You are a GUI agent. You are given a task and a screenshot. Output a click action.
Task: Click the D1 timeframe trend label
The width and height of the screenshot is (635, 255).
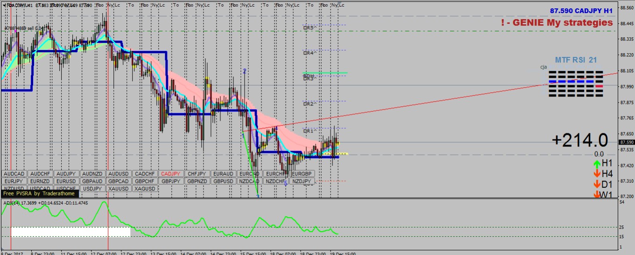pos(607,184)
